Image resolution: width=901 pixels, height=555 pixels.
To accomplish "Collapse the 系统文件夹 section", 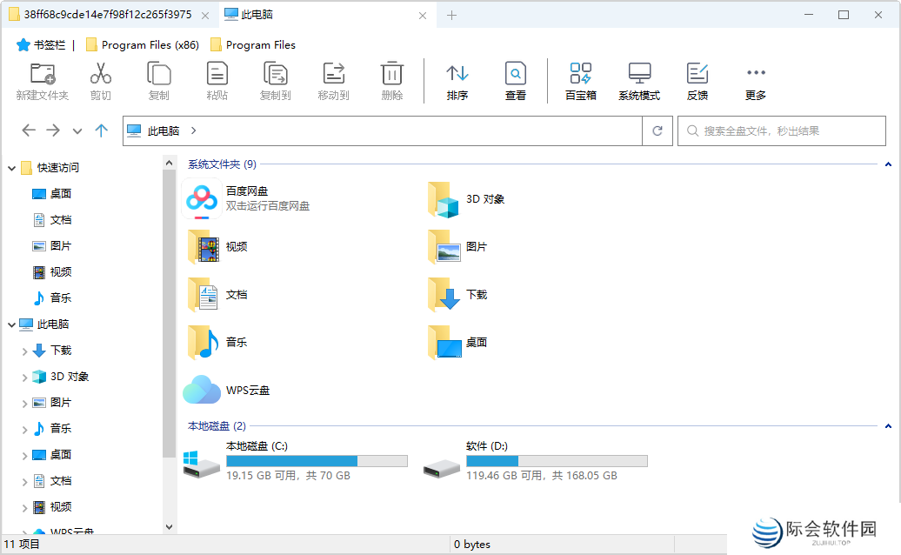I will click(888, 163).
